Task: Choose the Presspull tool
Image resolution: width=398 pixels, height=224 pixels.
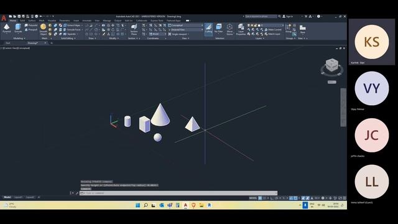Action: (x=31, y=30)
